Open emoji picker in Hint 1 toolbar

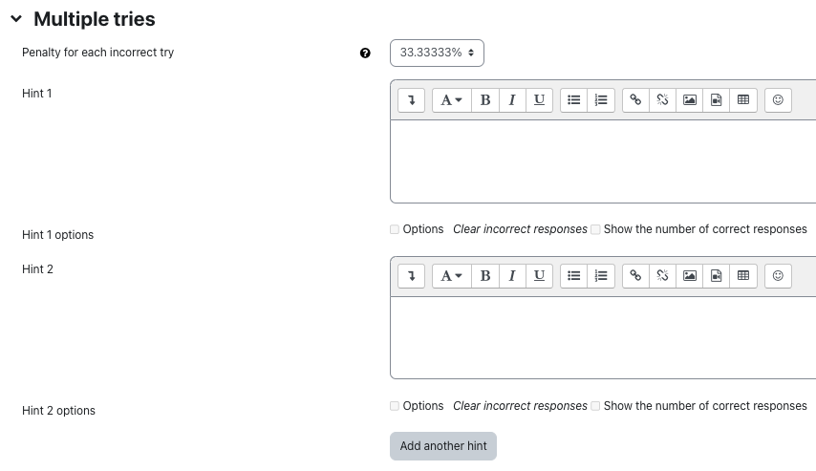click(778, 100)
